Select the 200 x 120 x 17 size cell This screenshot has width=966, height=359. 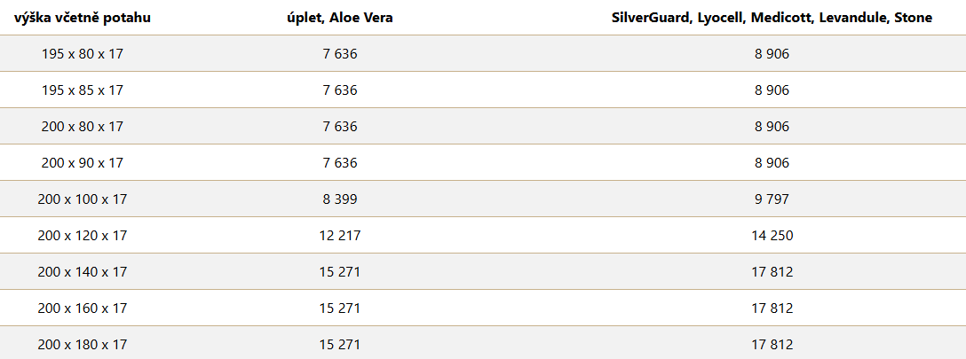tap(83, 236)
